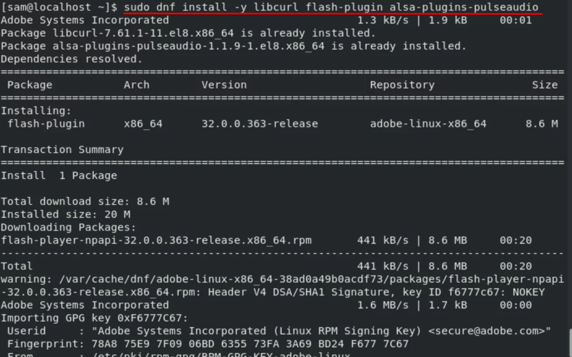Click the [sam@localhost ~]$ shell prompt

(59, 7)
